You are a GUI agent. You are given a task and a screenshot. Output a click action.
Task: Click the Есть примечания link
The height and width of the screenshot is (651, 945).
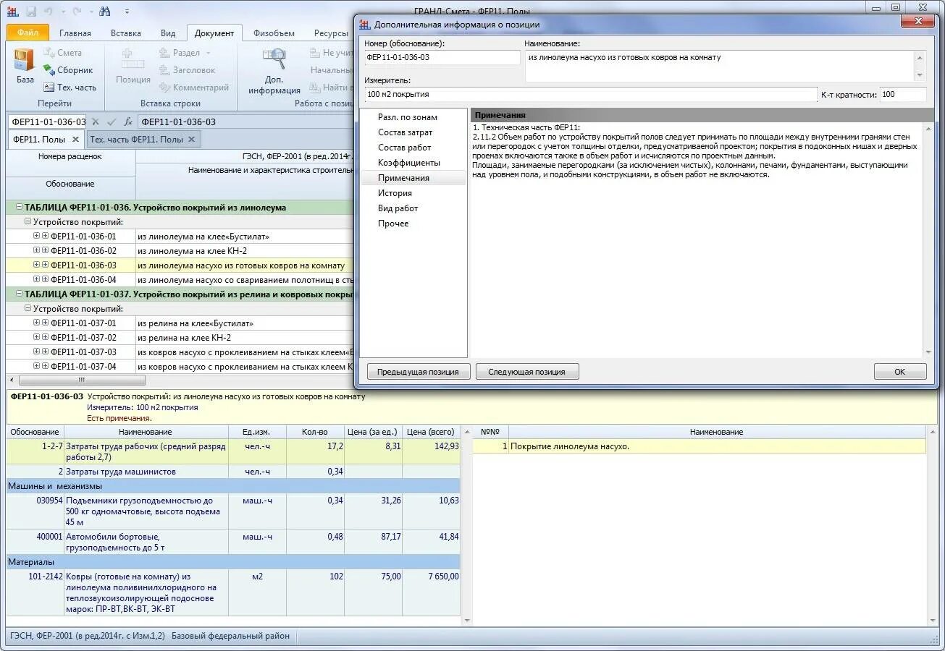coord(119,418)
